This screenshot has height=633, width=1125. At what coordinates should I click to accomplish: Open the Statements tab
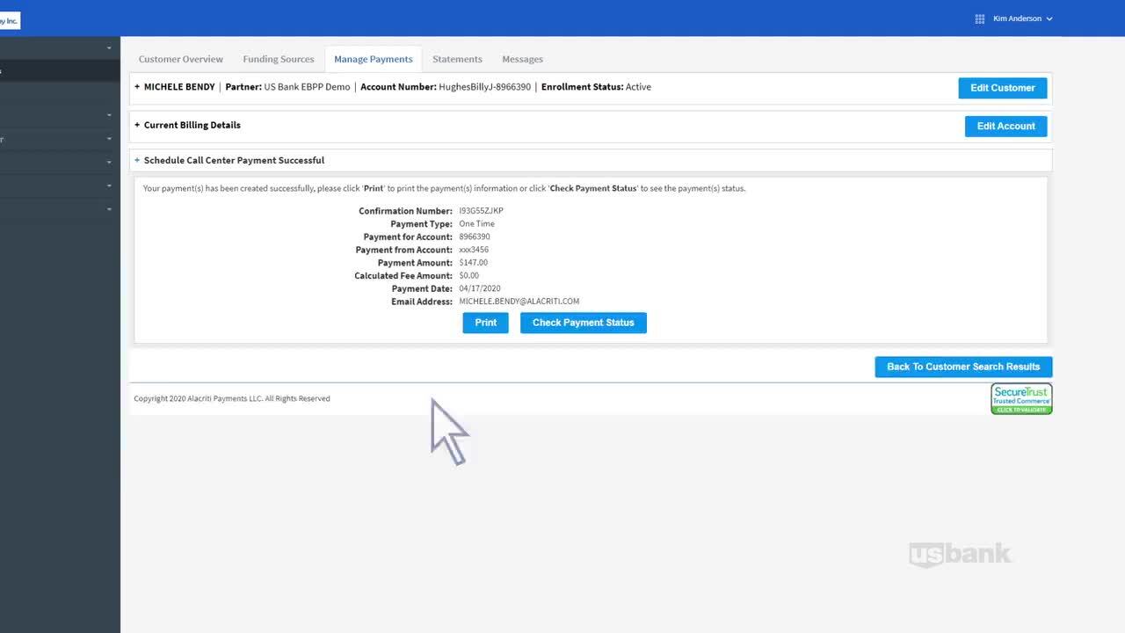click(x=457, y=59)
